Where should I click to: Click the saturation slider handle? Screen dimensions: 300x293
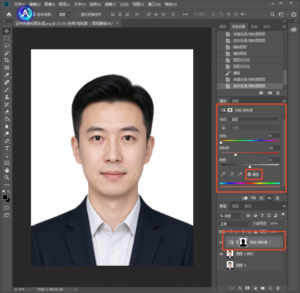click(236, 154)
